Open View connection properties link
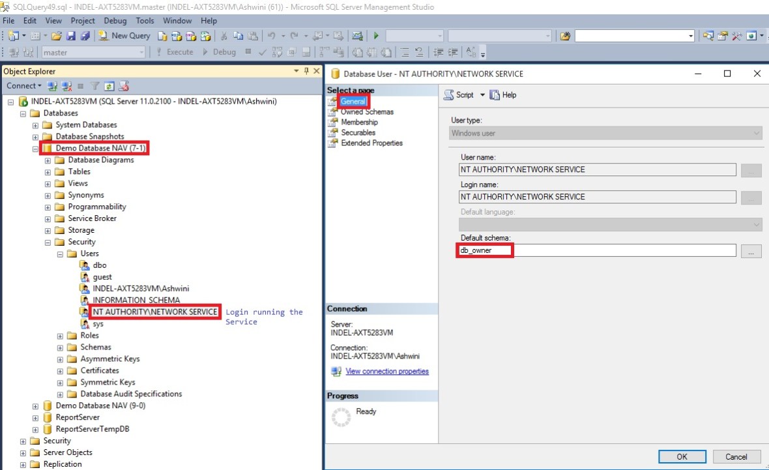The width and height of the screenshot is (769, 470). tap(387, 372)
